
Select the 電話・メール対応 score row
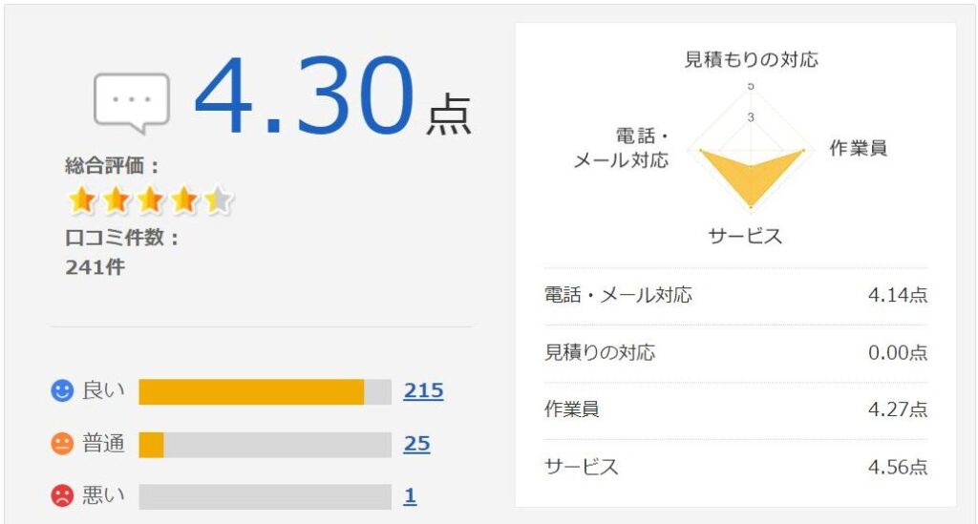[736, 295]
